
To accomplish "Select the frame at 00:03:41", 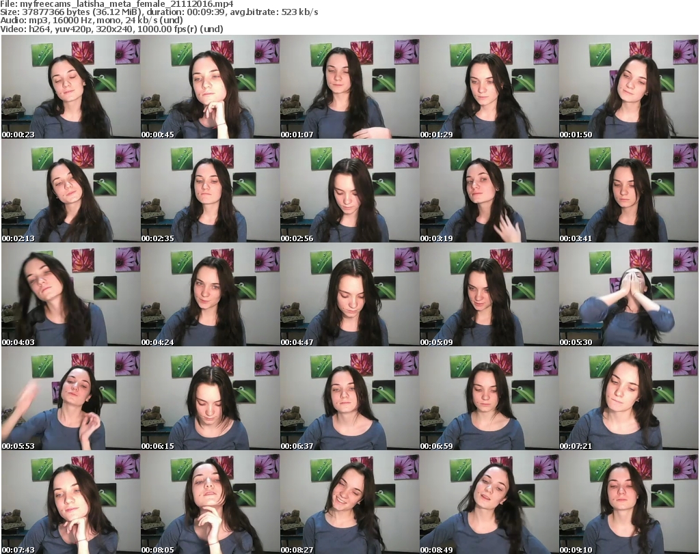I will [629, 191].
